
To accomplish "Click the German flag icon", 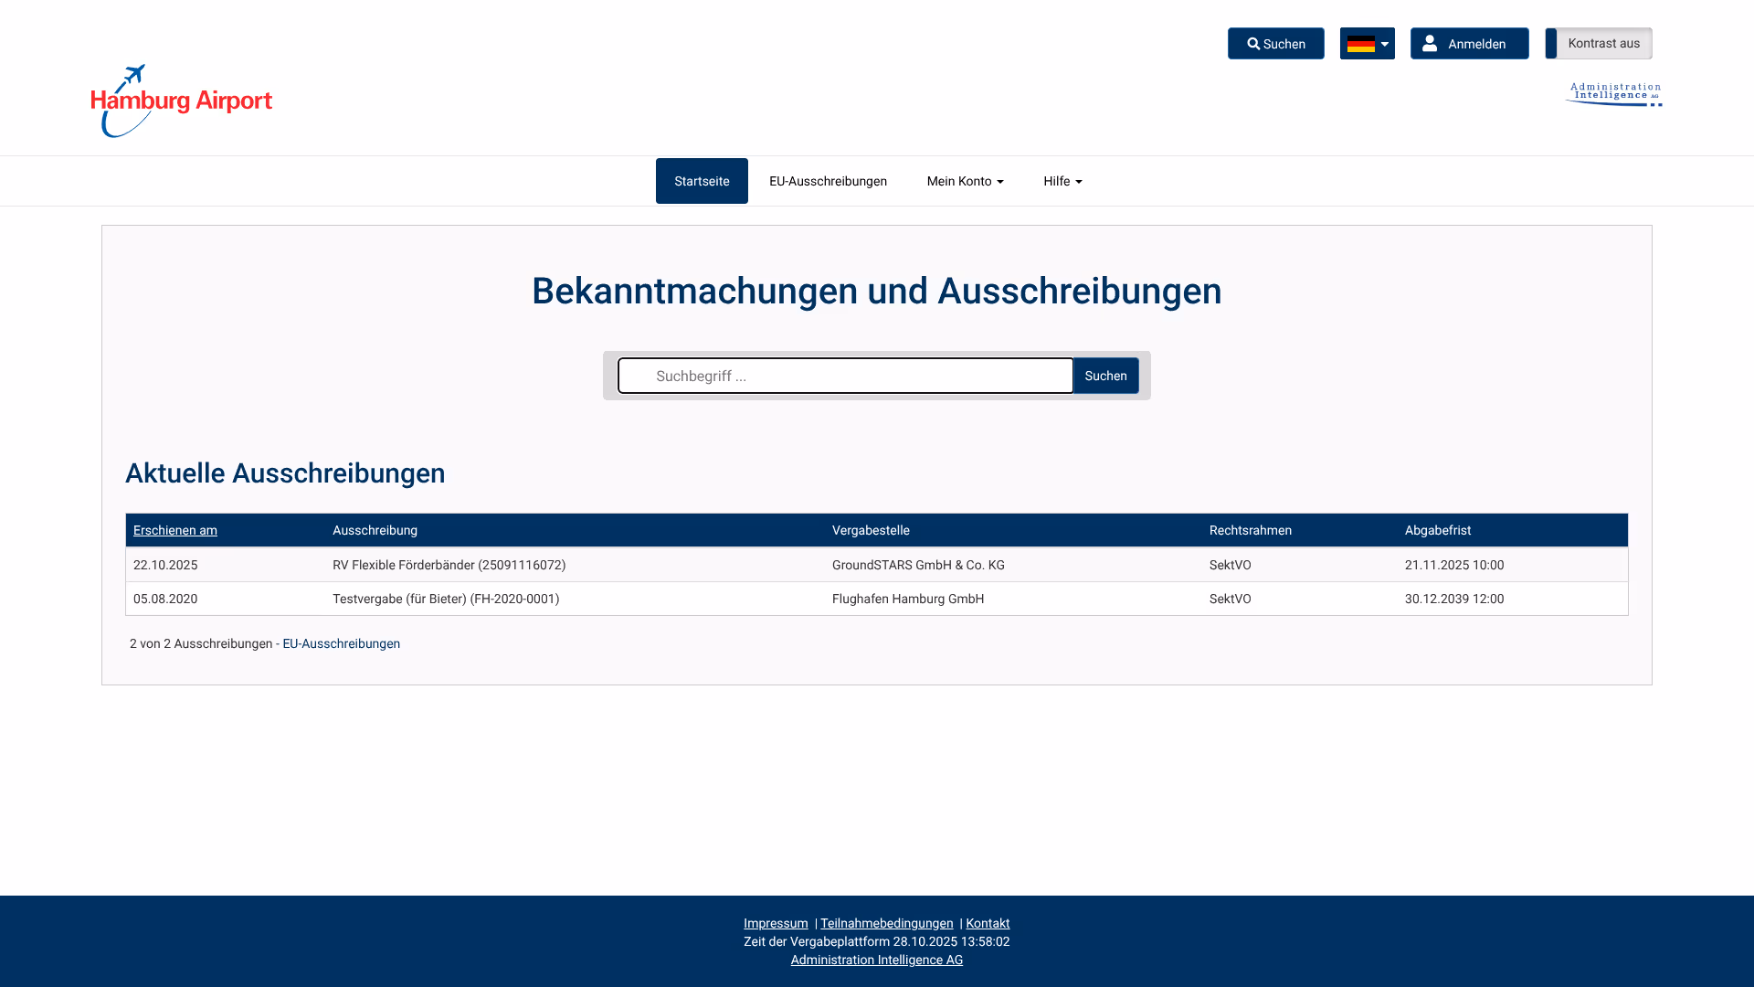I will tap(1360, 44).
